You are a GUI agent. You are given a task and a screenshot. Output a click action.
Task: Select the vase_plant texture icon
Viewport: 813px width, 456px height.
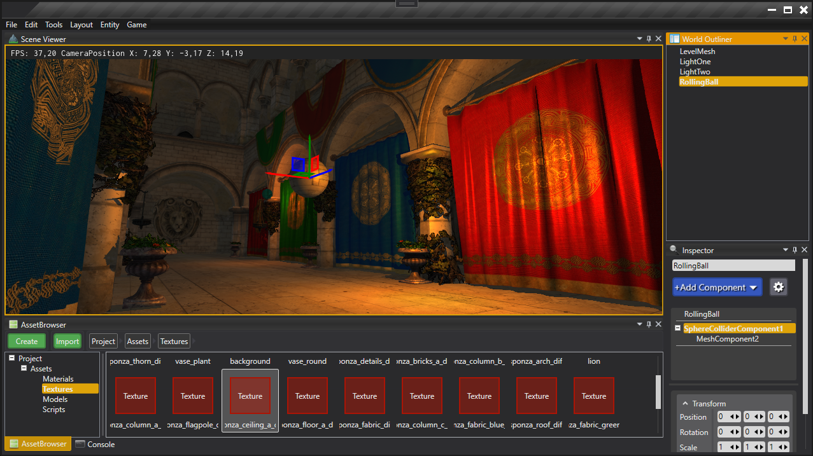tap(192, 396)
